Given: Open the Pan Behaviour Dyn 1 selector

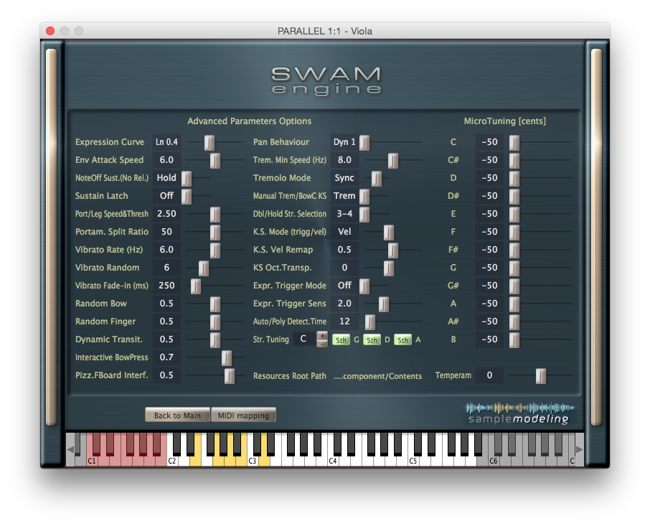Looking at the screenshot, I should [346, 142].
